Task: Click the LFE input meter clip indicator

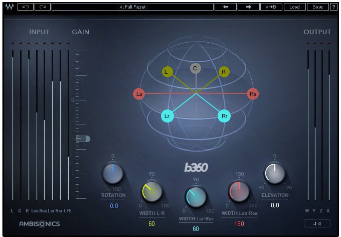Action: click(69, 43)
